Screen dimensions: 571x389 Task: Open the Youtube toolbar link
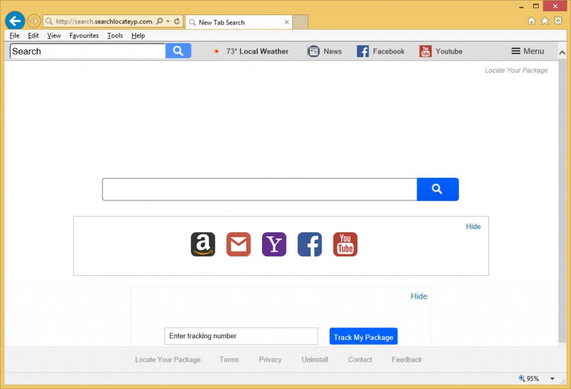coord(449,51)
